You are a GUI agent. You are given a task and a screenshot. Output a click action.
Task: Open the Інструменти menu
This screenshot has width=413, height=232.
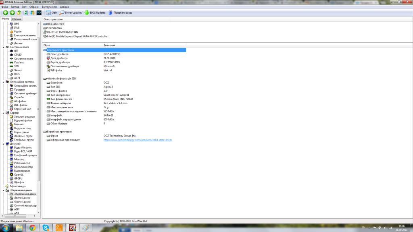(x=49, y=7)
